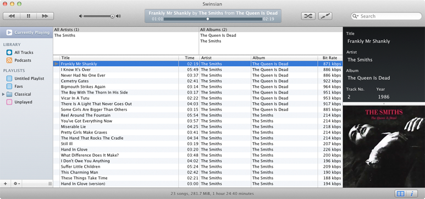425x199 pixels.
Task: Skip to the next track
Action: (x=45, y=16)
